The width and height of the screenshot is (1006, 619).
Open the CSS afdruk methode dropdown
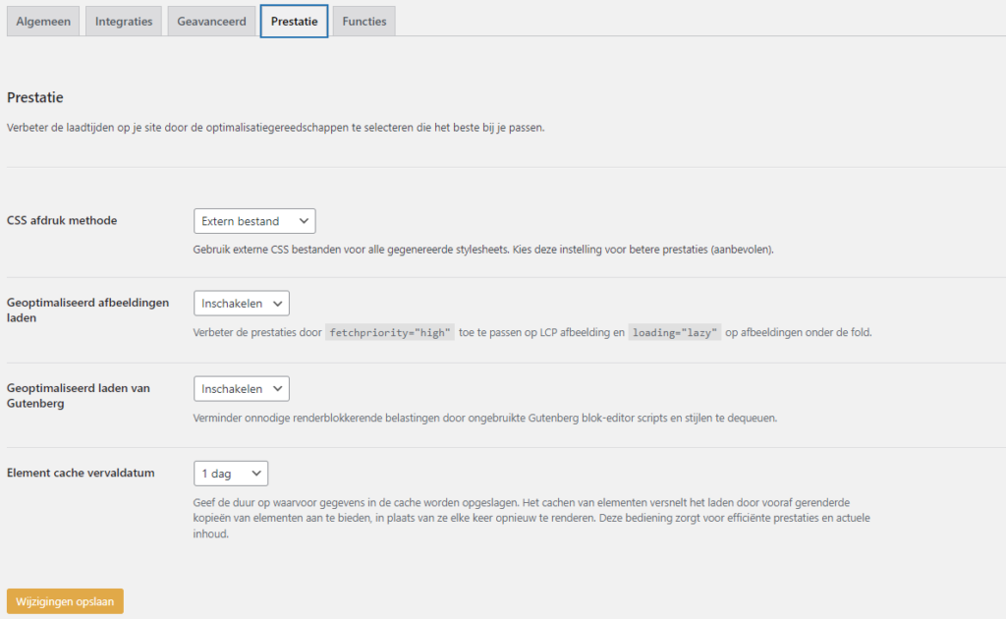254,221
